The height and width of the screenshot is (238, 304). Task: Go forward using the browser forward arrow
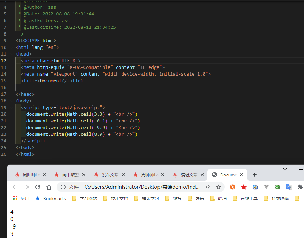coord(26,187)
